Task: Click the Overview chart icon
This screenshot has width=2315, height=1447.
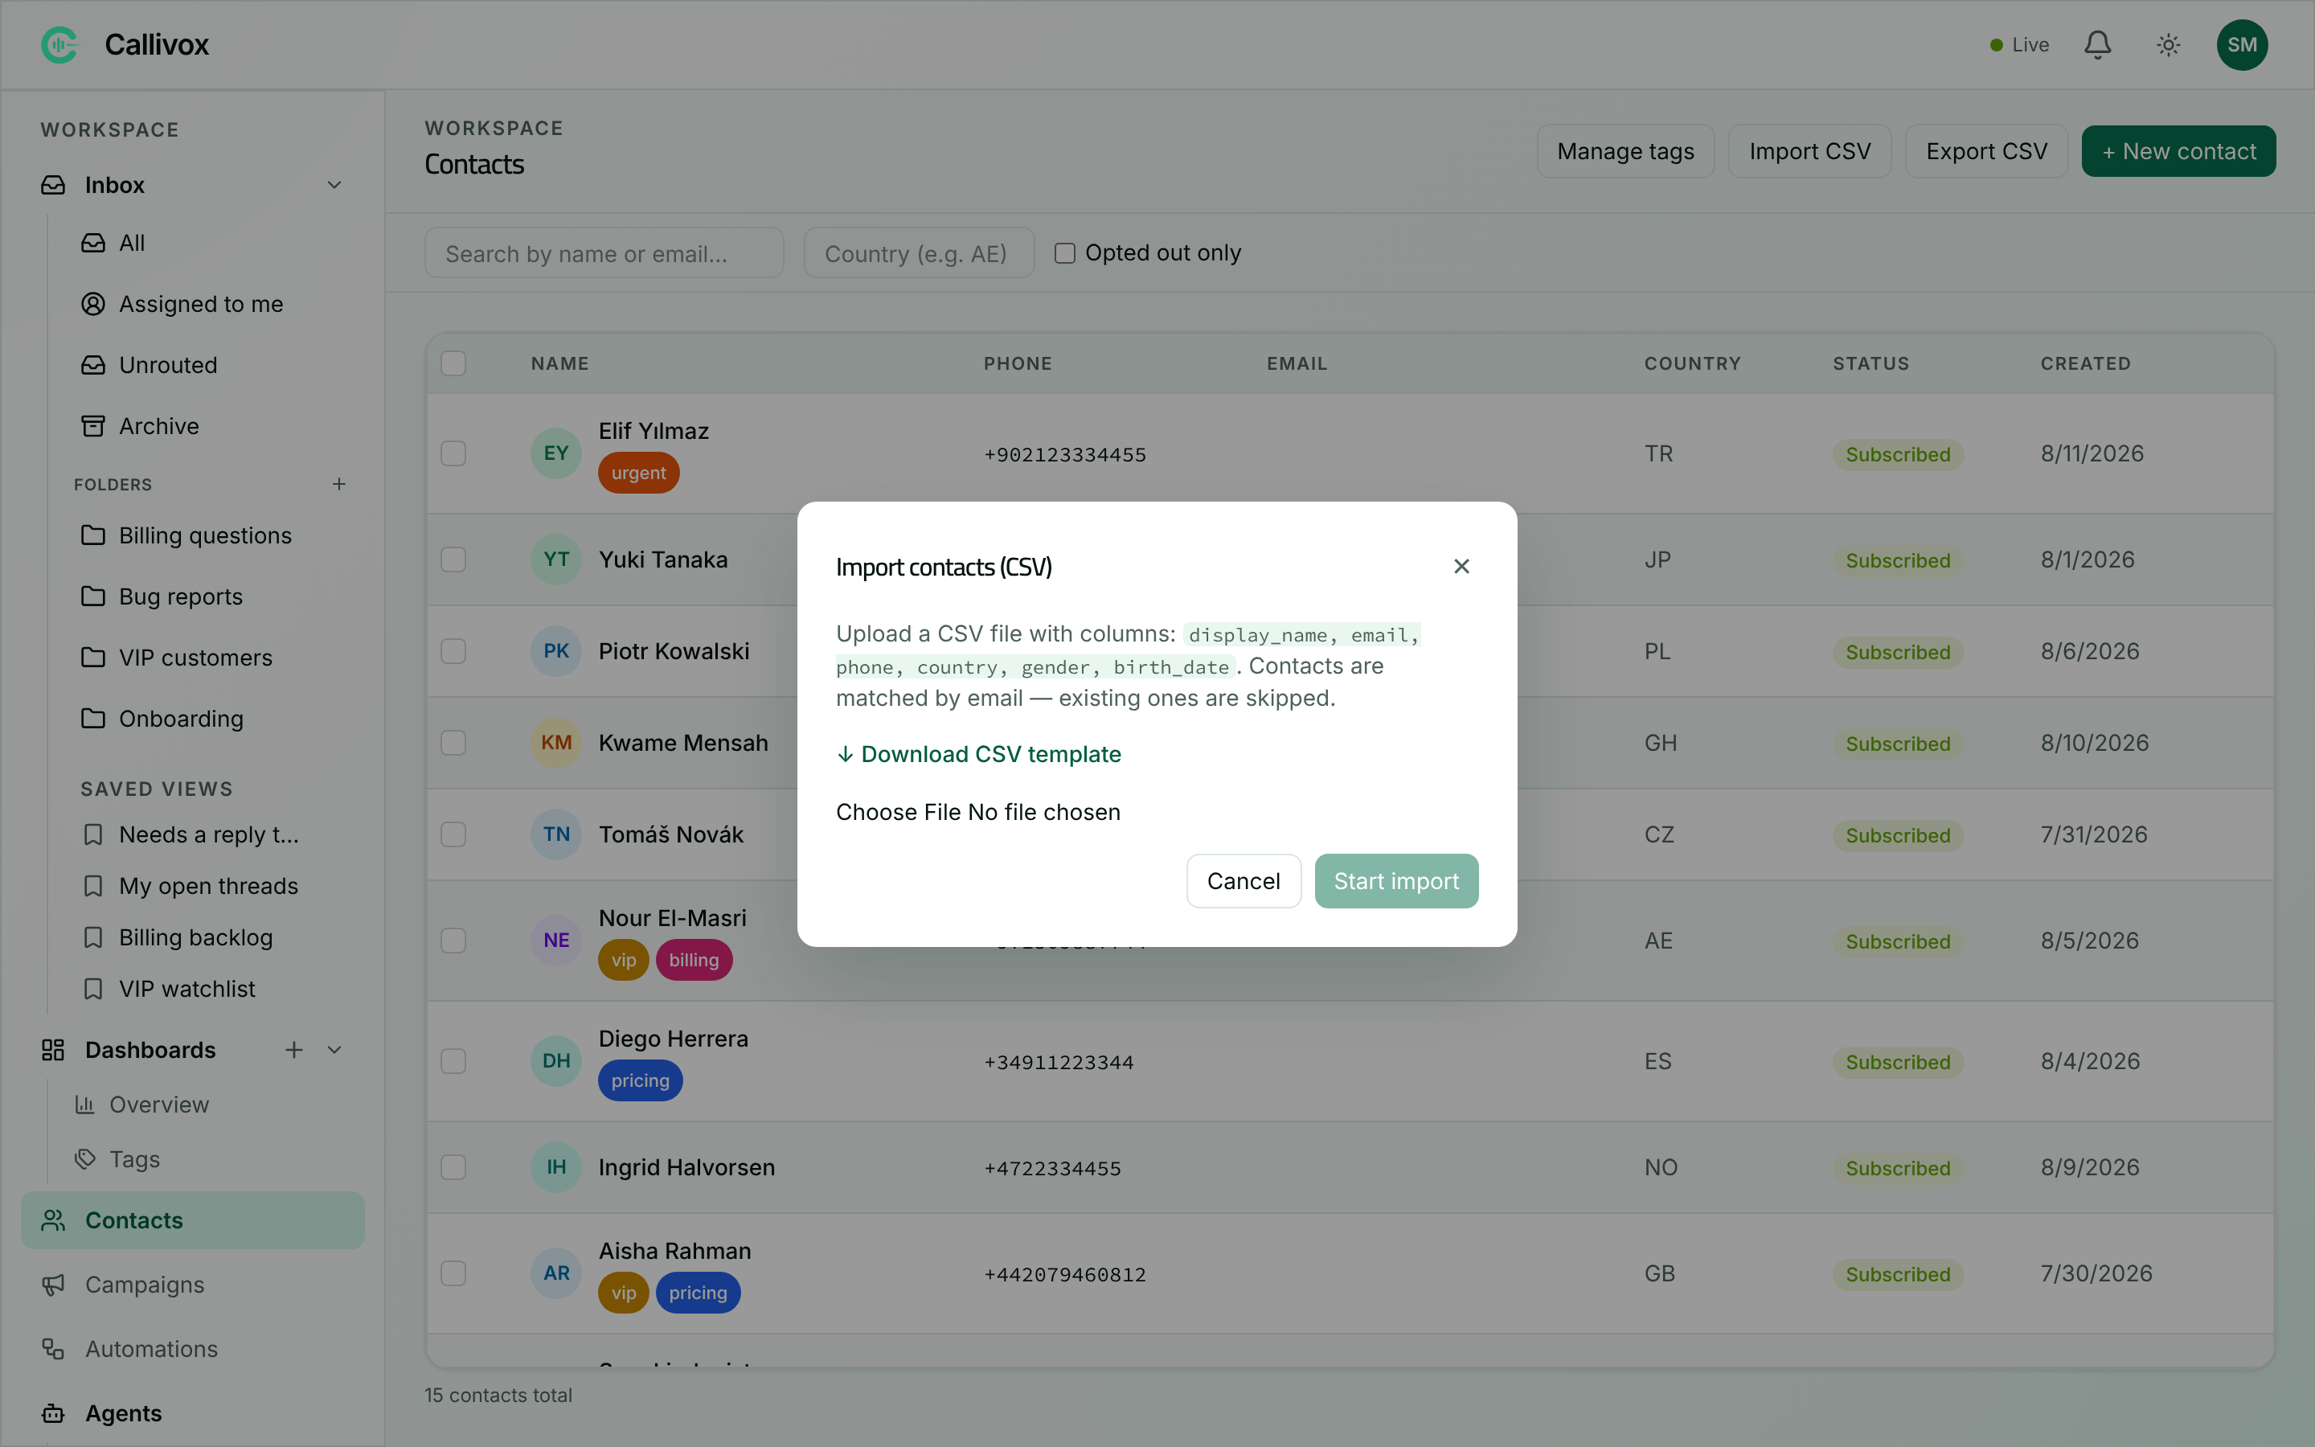Action: click(x=85, y=1105)
